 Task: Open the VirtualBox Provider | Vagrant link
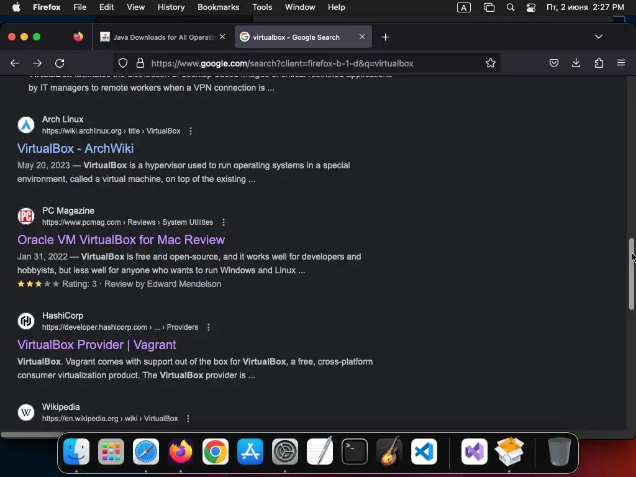coord(96,345)
